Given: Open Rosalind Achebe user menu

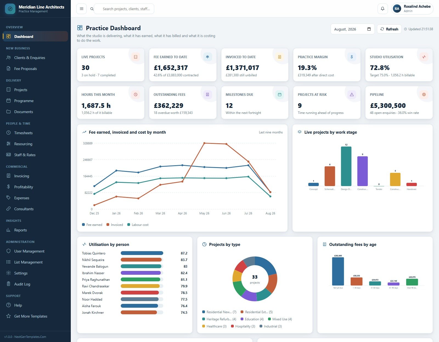Looking at the screenshot, I should click(412, 9).
